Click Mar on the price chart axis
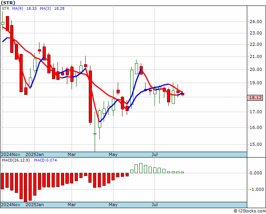266x214 pixels. click(x=72, y=154)
